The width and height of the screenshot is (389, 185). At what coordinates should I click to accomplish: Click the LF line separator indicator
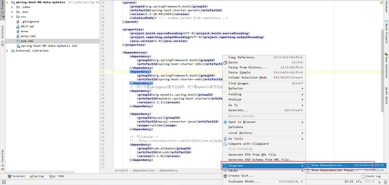pyautogui.click(x=359, y=181)
